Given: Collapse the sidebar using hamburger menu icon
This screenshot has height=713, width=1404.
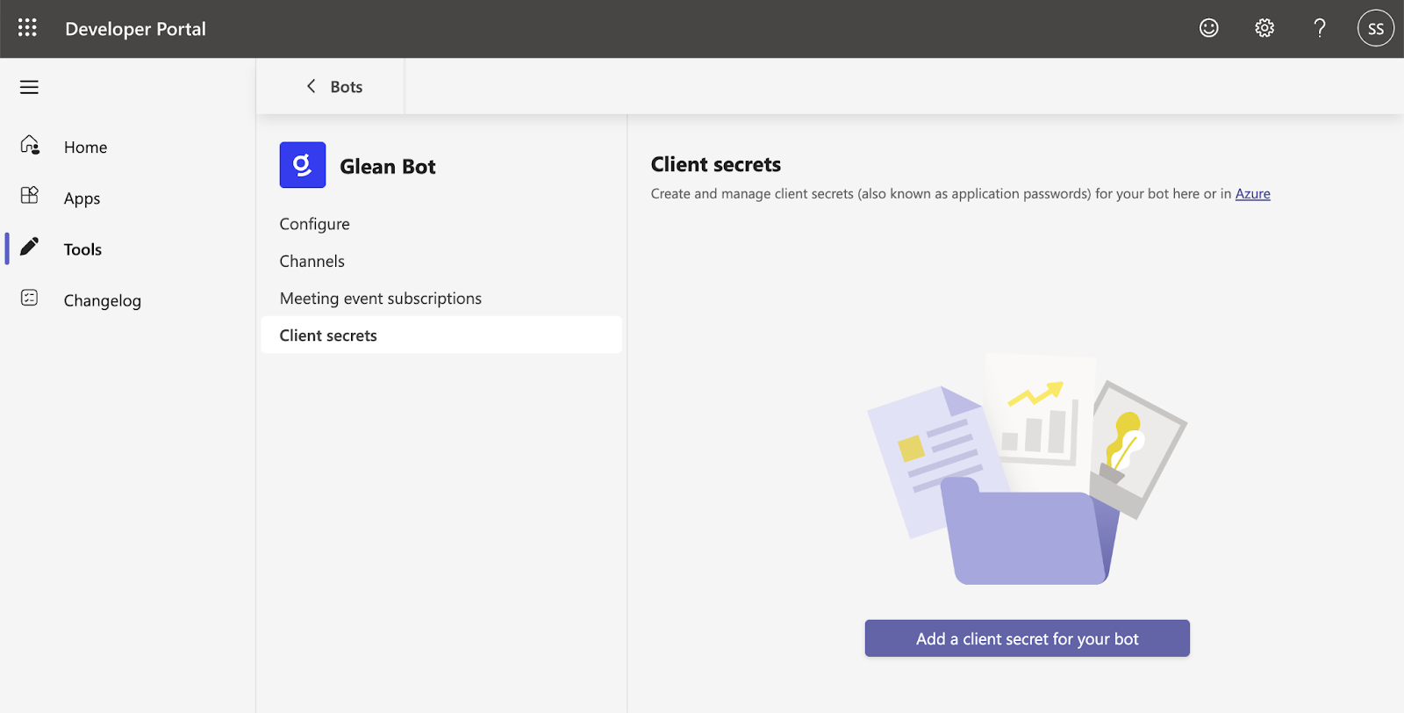Looking at the screenshot, I should (29, 87).
